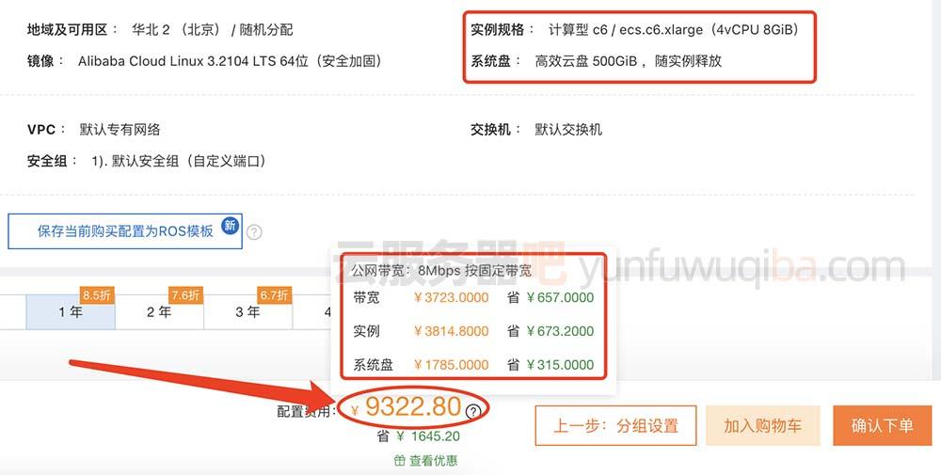Click the question mark next to 9322.80 price

pyautogui.click(x=473, y=411)
